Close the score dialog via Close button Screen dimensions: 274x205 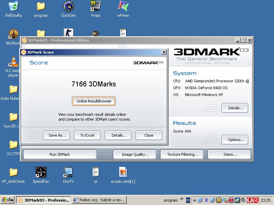149,135
